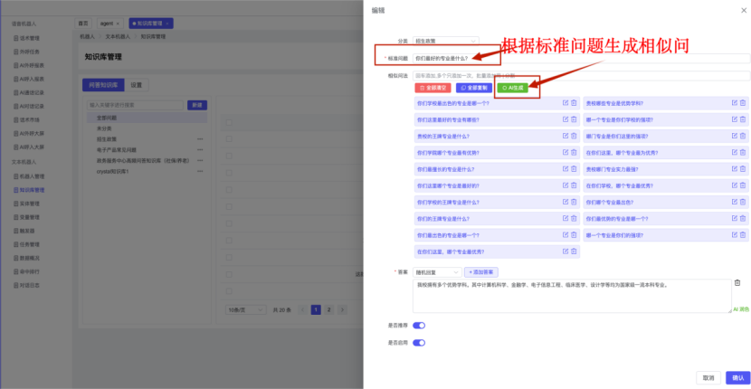
Task: Edit similar question "贵校哪门专业实力最强?"
Action: tap(734, 169)
